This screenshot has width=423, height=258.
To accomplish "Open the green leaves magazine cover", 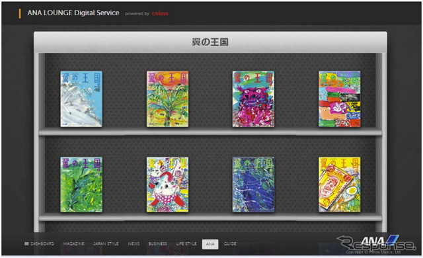I will [x=81, y=185].
